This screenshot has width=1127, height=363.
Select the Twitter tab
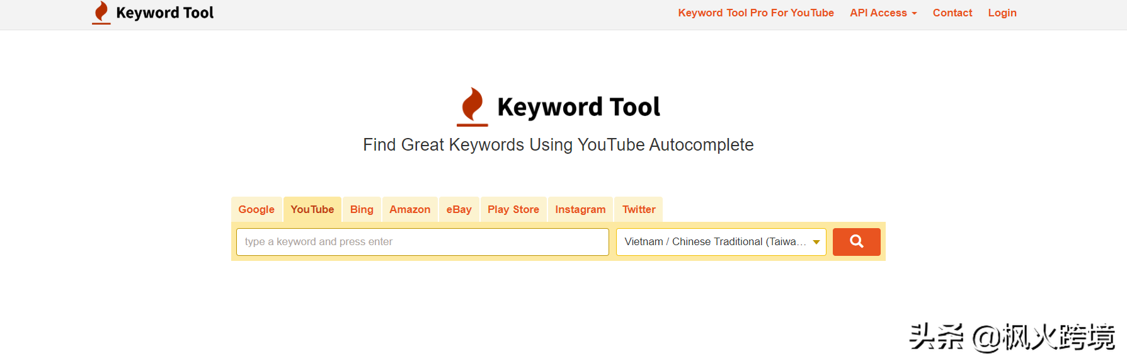click(639, 209)
